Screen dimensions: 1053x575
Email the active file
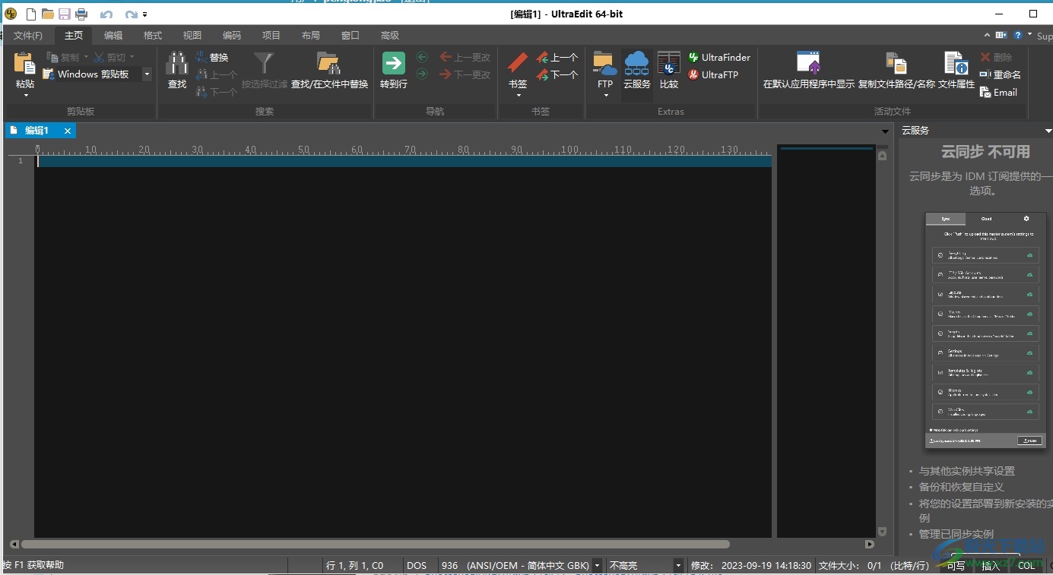[999, 92]
